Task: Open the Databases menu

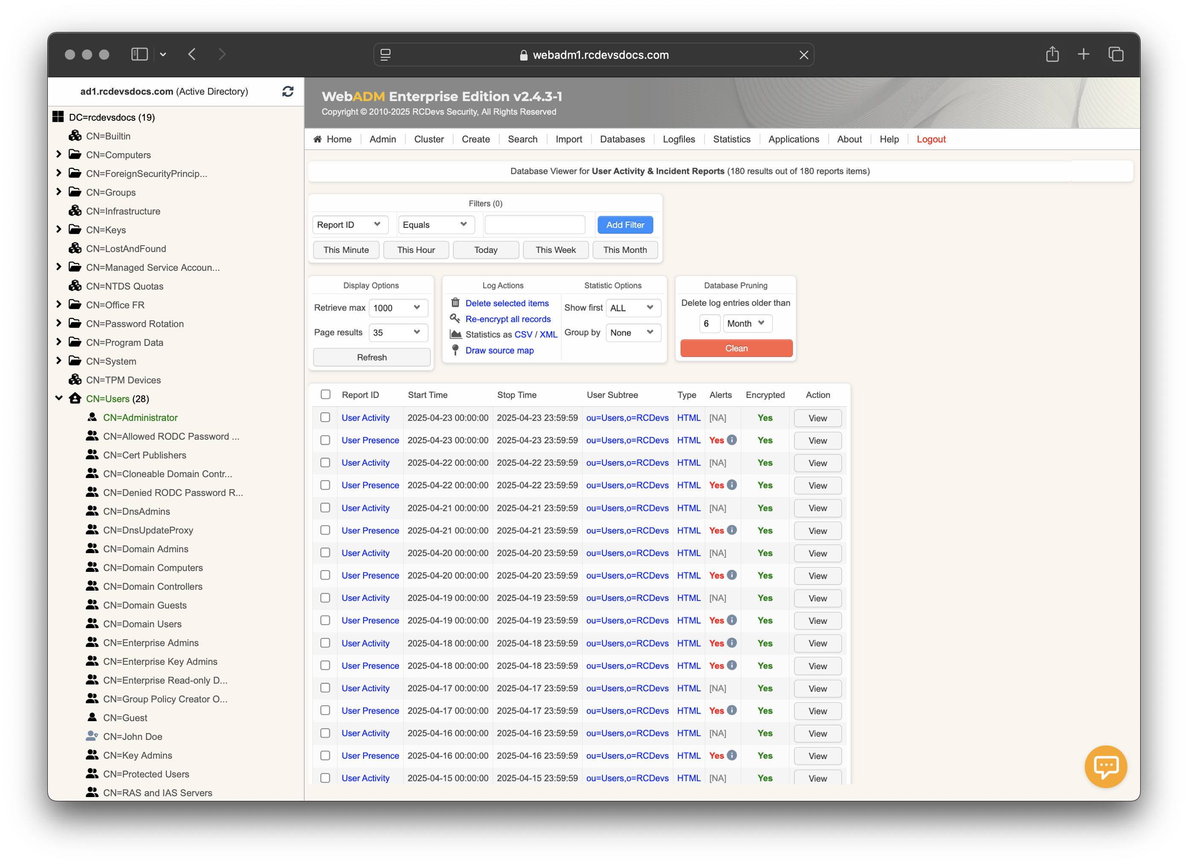Action: pos(622,139)
